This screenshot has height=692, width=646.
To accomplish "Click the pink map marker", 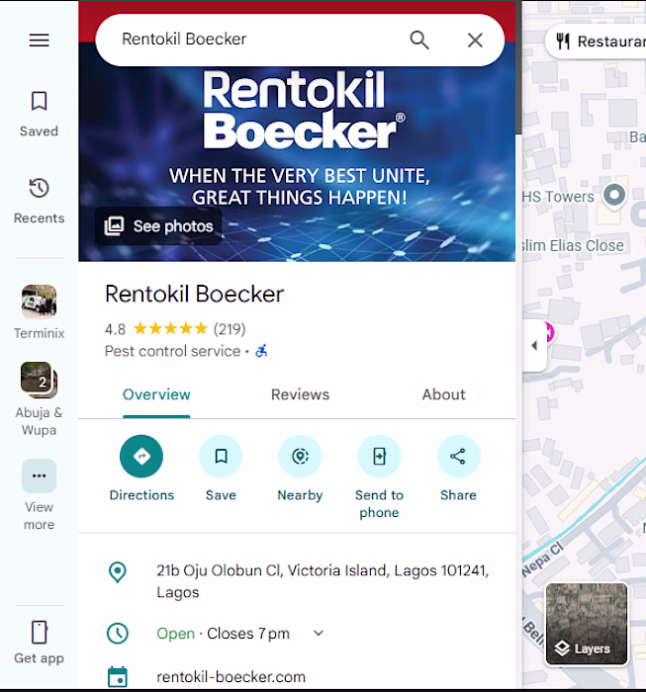I will pyautogui.click(x=550, y=332).
